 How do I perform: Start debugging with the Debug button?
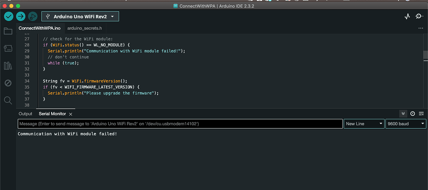(33, 16)
